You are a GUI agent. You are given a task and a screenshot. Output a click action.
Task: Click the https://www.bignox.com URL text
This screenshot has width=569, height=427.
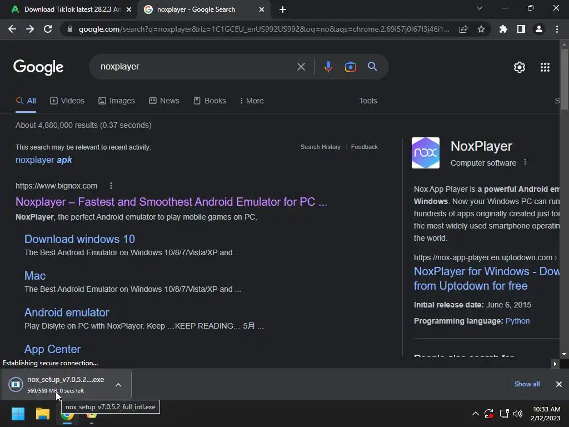pyautogui.click(x=56, y=186)
